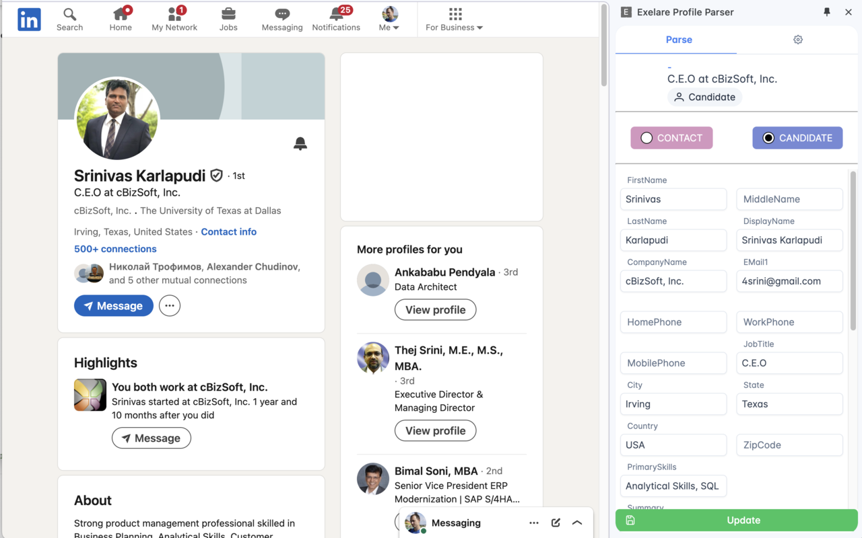Click the LinkedIn page scrollbar
The image size is (862, 538).
tap(604, 44)
